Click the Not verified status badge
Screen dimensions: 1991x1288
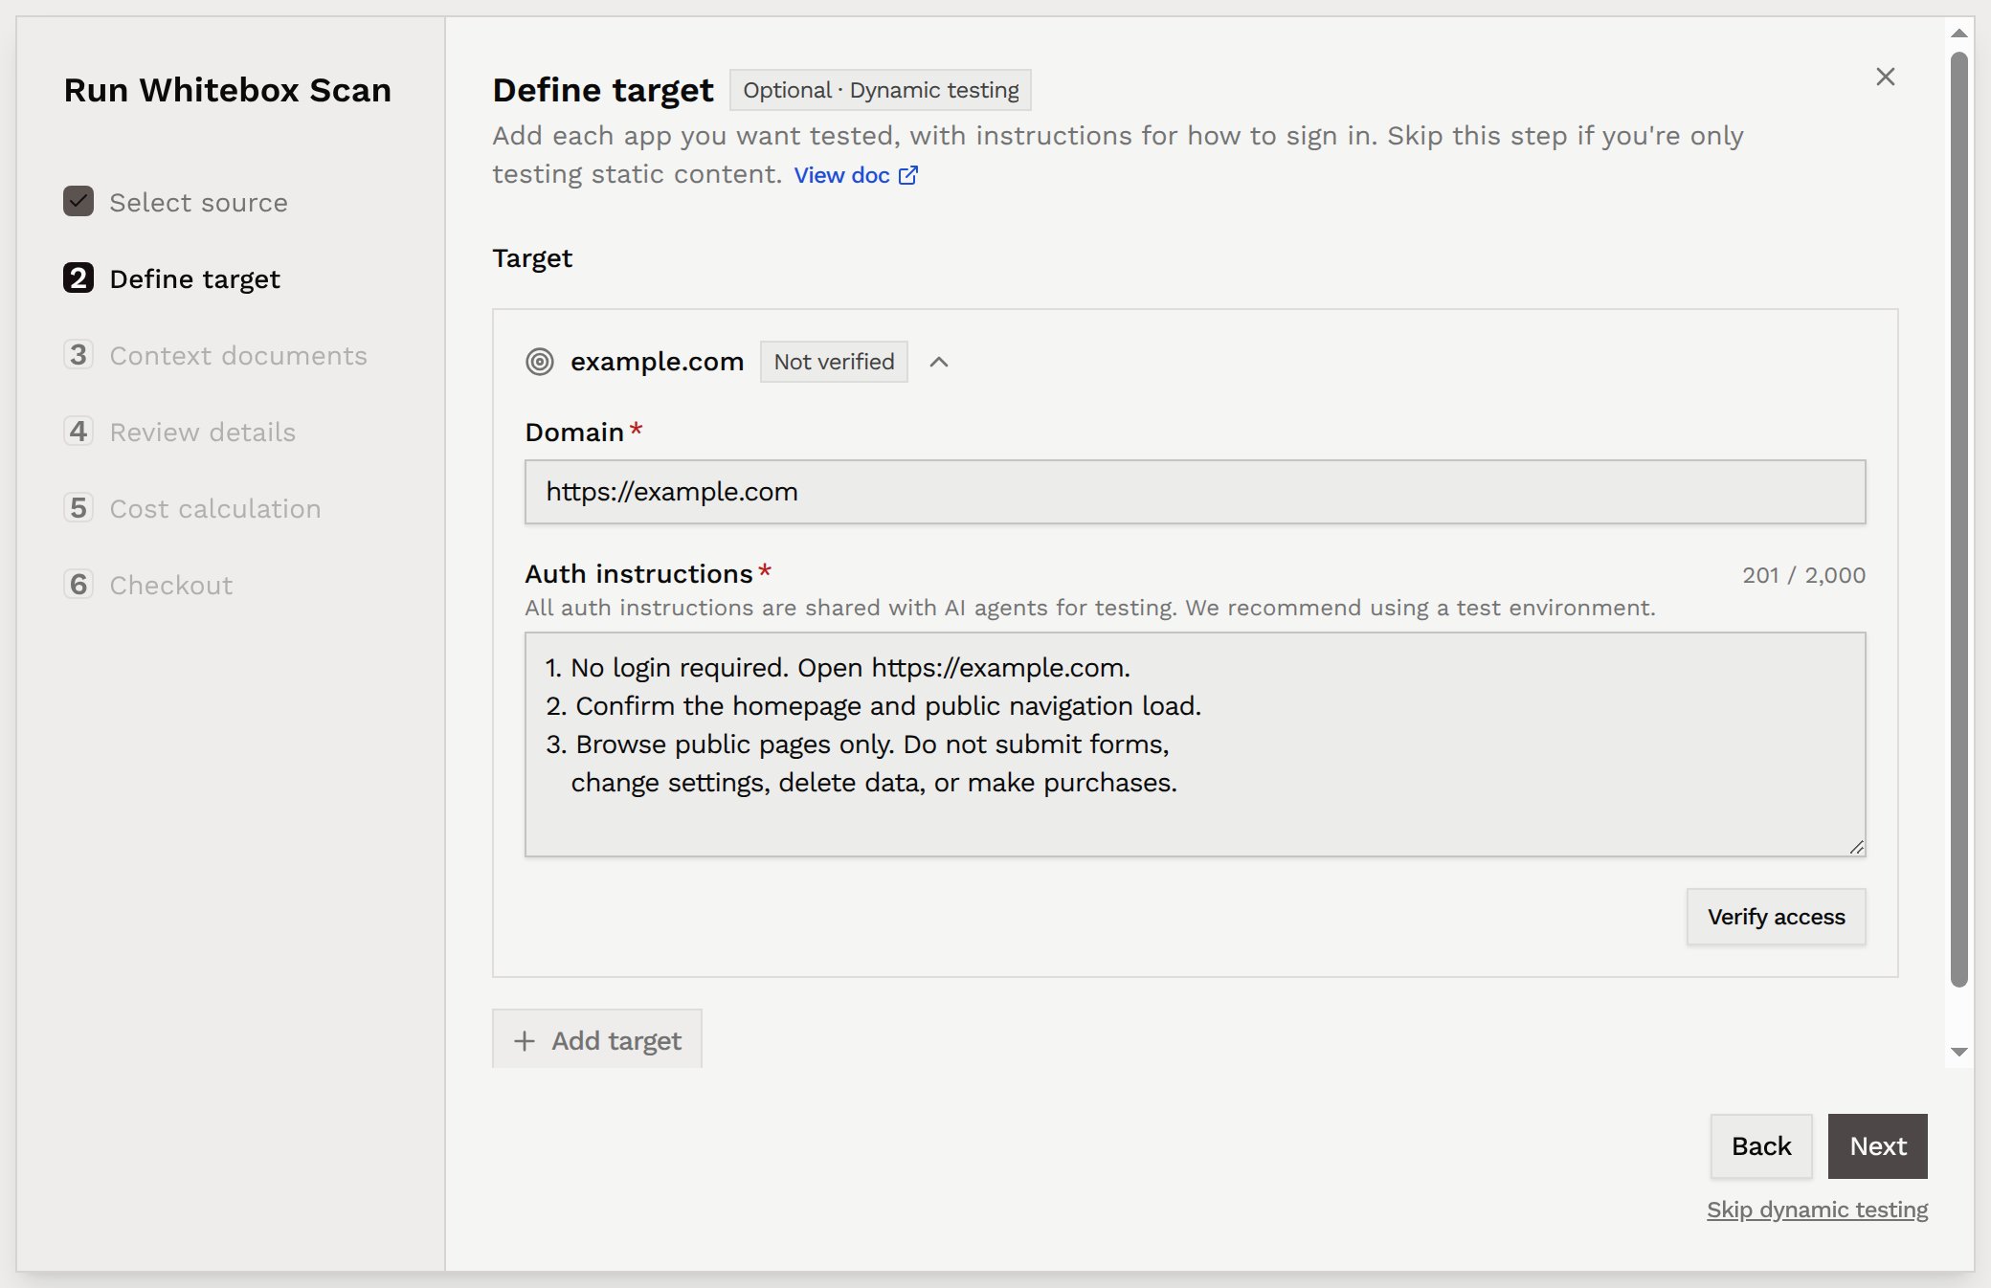(834, 362)
